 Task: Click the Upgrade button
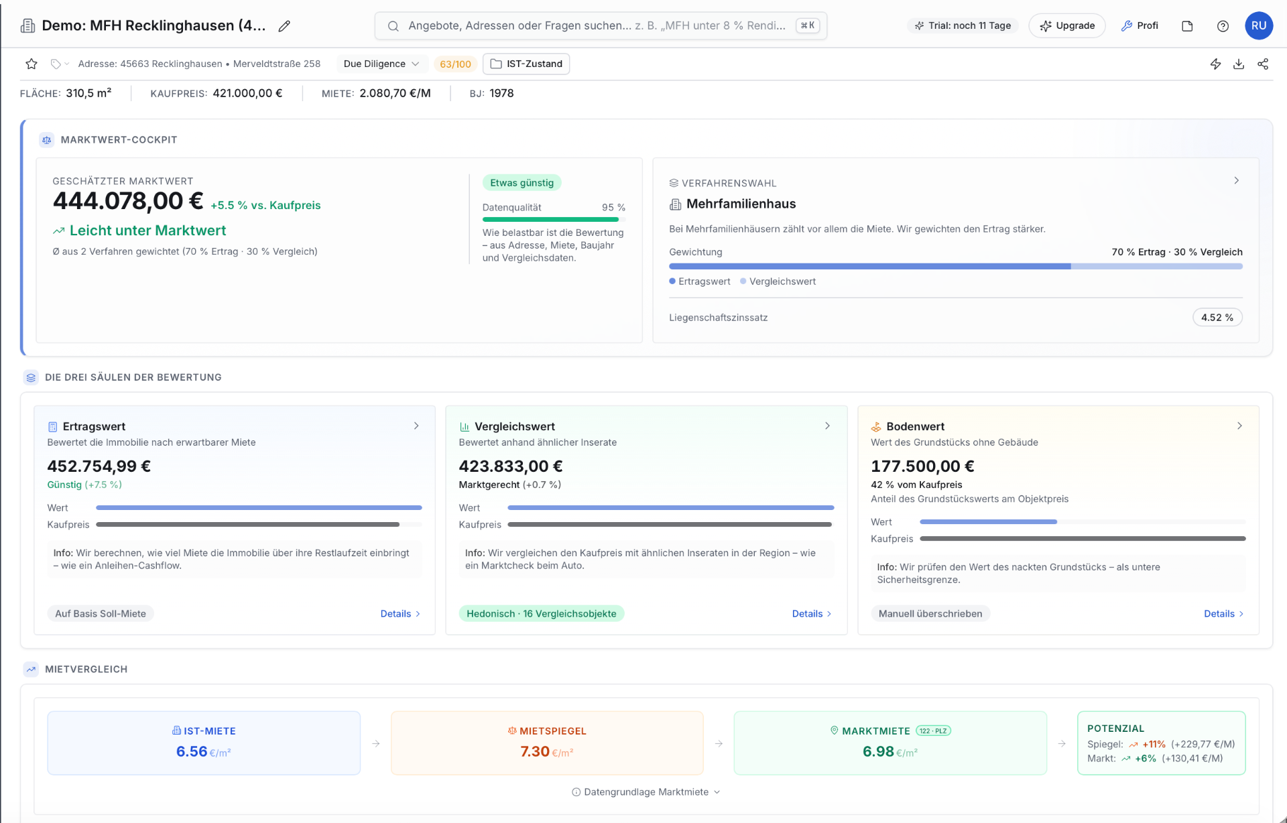click(1066, 25)
